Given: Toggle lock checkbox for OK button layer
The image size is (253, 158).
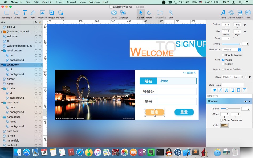Looking at the screenshot, I should [x=40, y=65].
